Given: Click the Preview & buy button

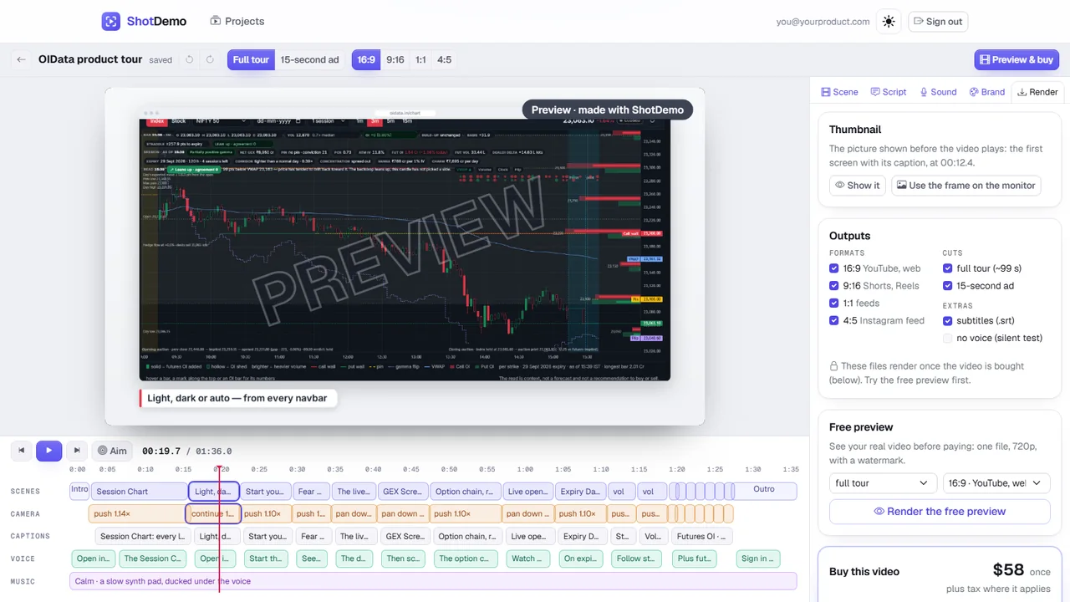Looking at the screenshot, I should 1016,60.
